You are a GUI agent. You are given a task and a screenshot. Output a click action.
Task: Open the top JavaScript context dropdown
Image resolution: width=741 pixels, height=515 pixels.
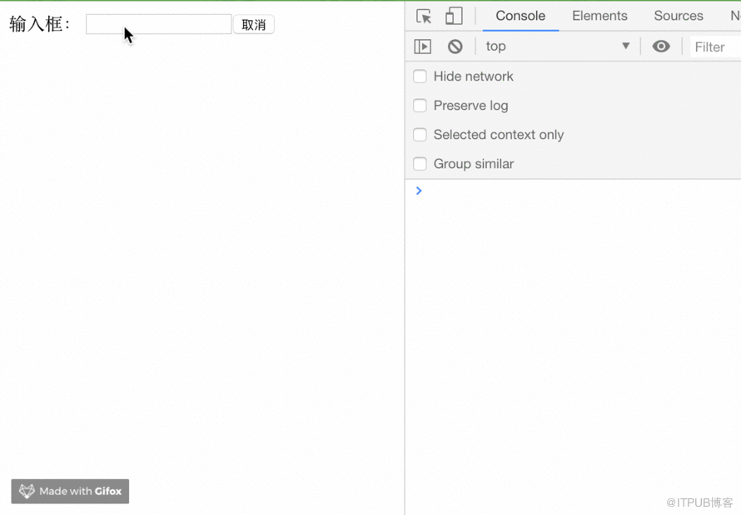pos(558,47)
